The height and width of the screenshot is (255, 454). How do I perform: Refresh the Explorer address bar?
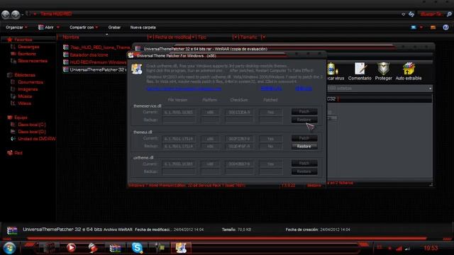coord(411,14)
